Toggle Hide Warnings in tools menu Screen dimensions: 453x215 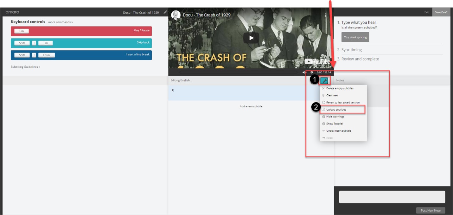(335, 117)
